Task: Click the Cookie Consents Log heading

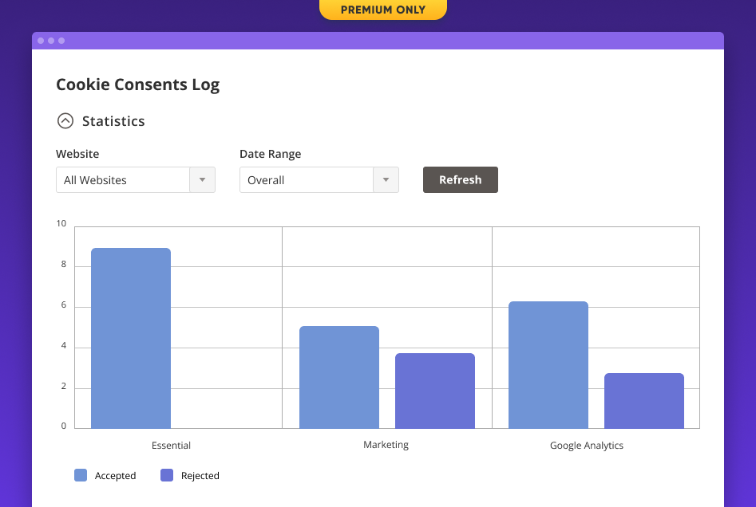Action: click(x=137, y=84)
